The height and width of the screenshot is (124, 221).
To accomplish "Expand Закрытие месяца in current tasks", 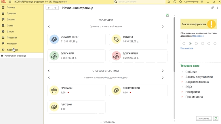I will 182,82.
